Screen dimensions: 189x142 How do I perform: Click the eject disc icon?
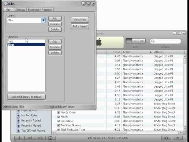coord(178,138)
